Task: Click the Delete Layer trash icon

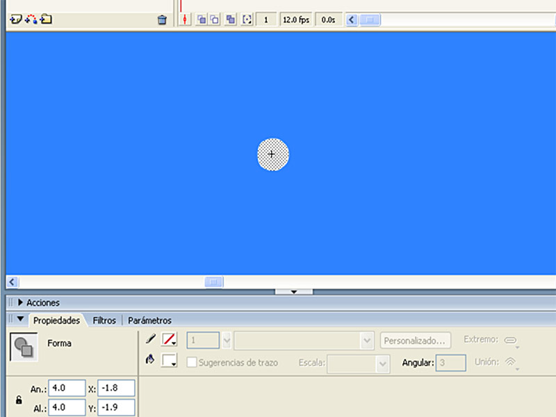Action: 163,19
